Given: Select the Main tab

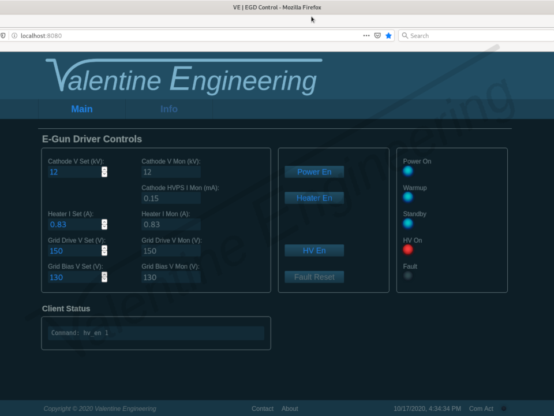Looking at the screenshot, I should click(x=82, y=109).
